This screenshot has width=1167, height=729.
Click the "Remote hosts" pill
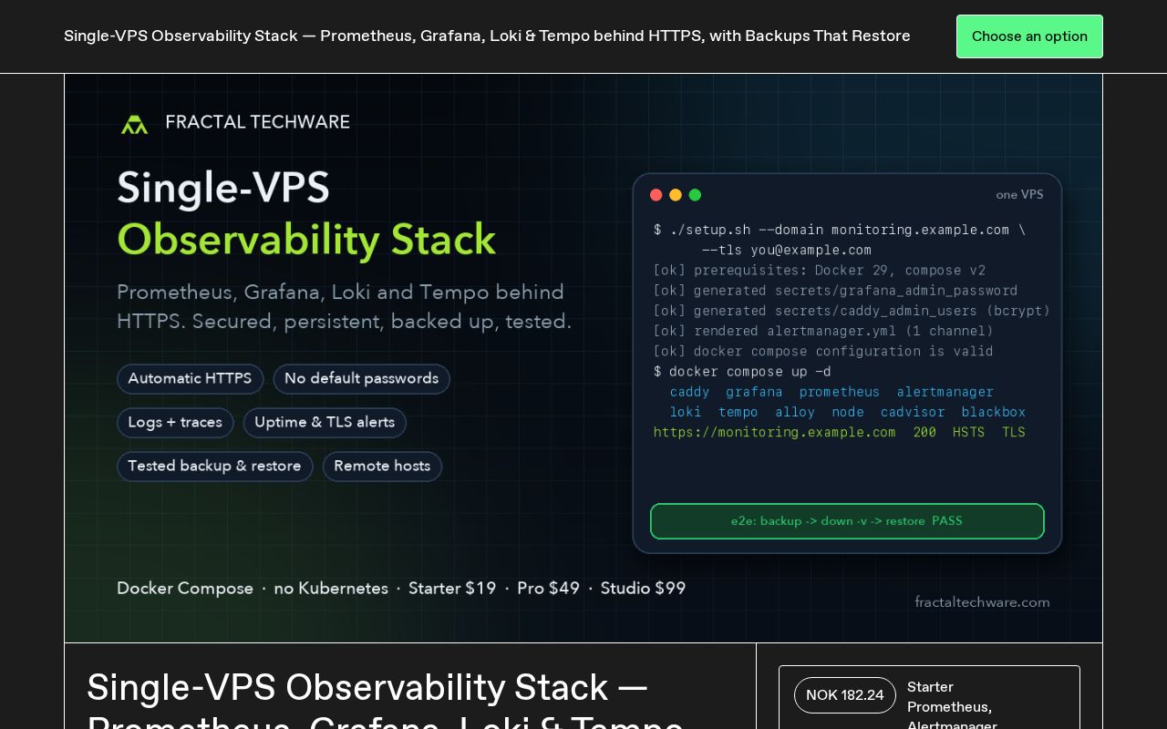pos(382,467)
